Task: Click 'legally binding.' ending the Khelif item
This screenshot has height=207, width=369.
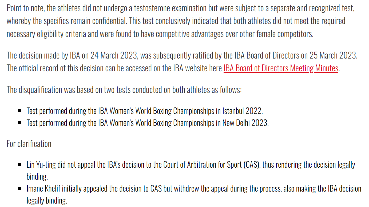Action: [47, 201]
